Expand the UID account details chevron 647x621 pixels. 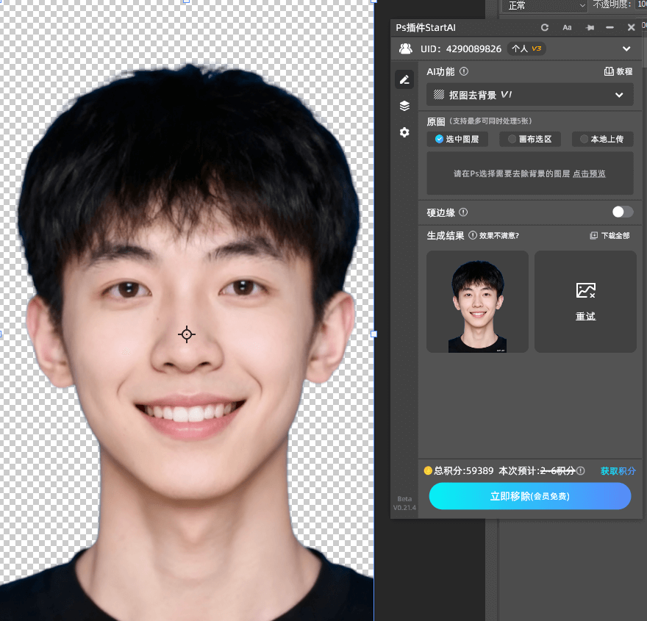click(x=626, y=49)
